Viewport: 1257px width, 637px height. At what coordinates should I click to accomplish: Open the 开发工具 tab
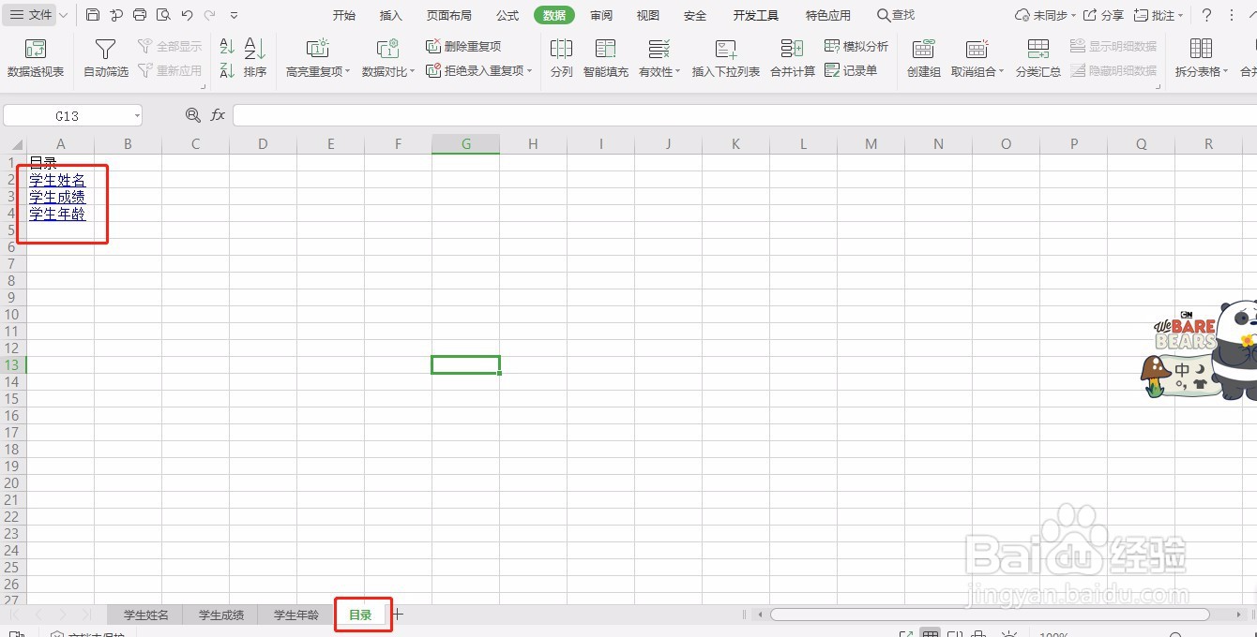tap(756, 15)
